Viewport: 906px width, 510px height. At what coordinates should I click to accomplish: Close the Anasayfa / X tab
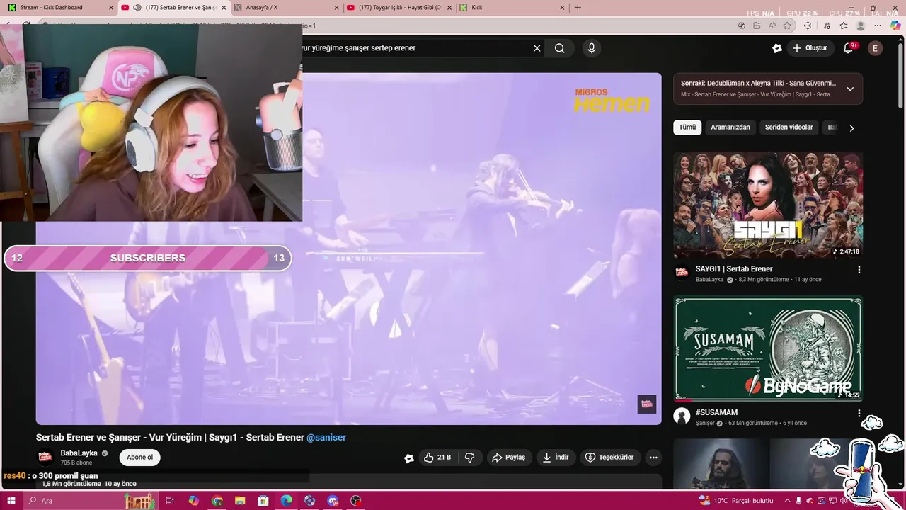coord(336,8)
